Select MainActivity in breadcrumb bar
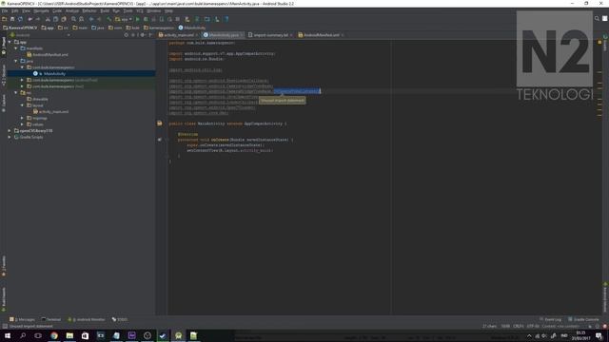 tap(192, 28)
